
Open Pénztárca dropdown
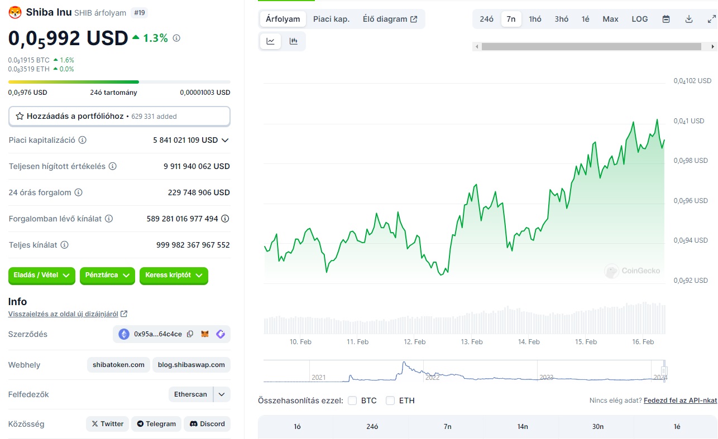coord(107,275)
